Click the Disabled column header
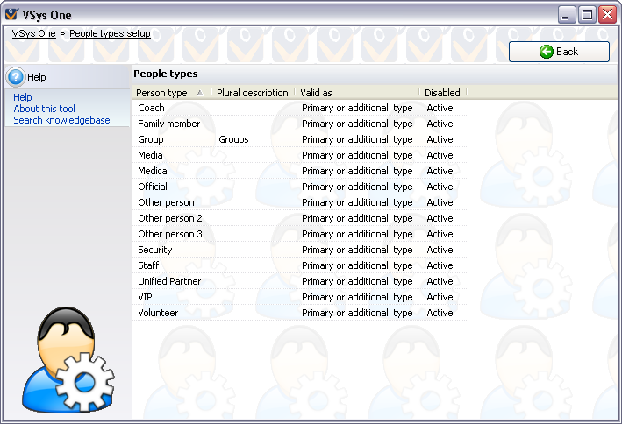This screenshot has height=424, width=622. pyautogui.click(x=441, y=93)
